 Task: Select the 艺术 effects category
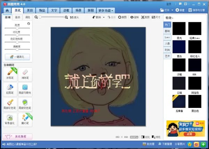167,56
